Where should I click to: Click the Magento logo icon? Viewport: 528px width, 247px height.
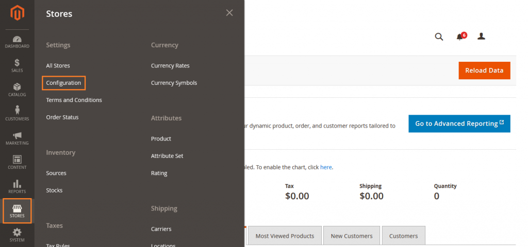click(x=17, y=13)
